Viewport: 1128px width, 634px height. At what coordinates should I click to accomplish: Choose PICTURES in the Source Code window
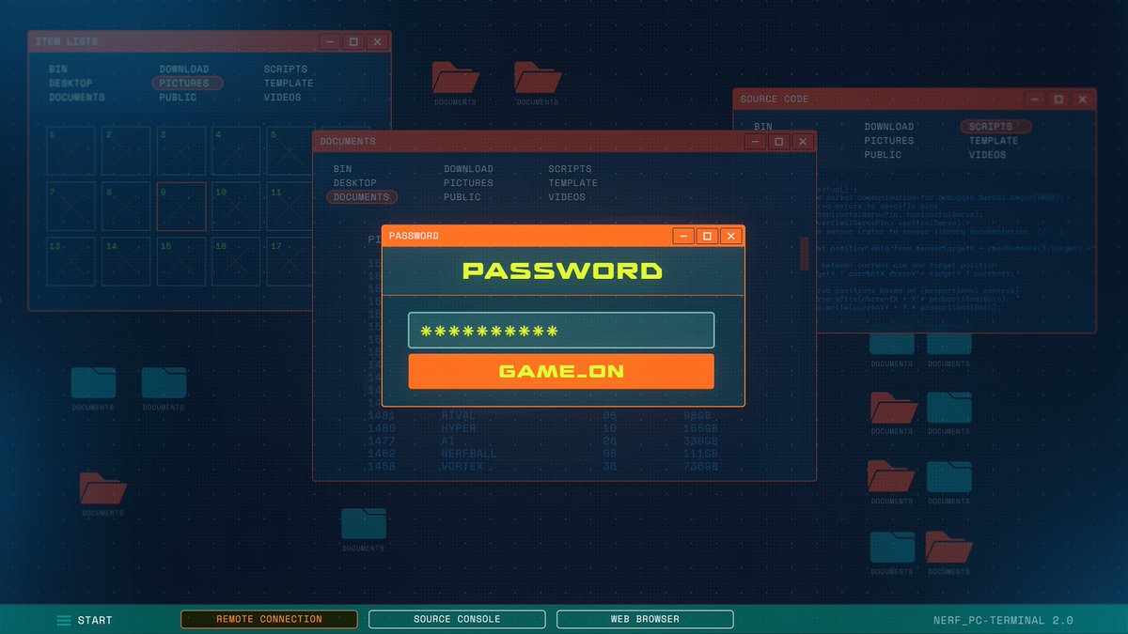pyautogui.click(x=889, y=141)
